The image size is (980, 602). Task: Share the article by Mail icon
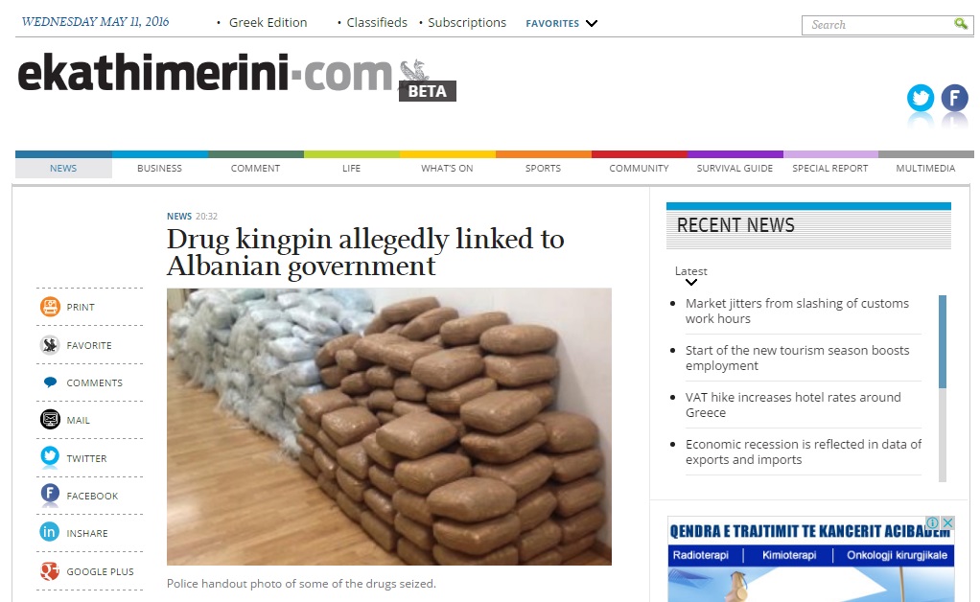[x=50, y=420]
